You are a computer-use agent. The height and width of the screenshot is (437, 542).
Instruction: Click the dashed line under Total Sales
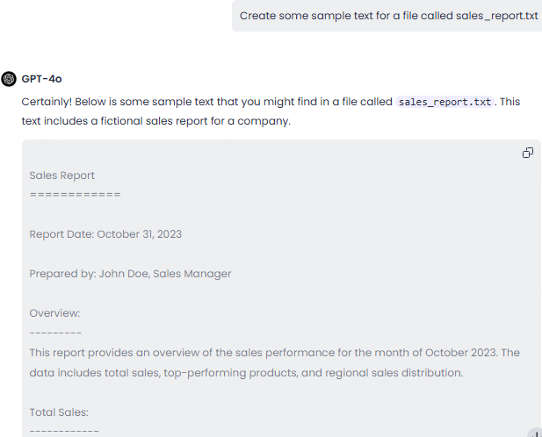click(64, 432)
